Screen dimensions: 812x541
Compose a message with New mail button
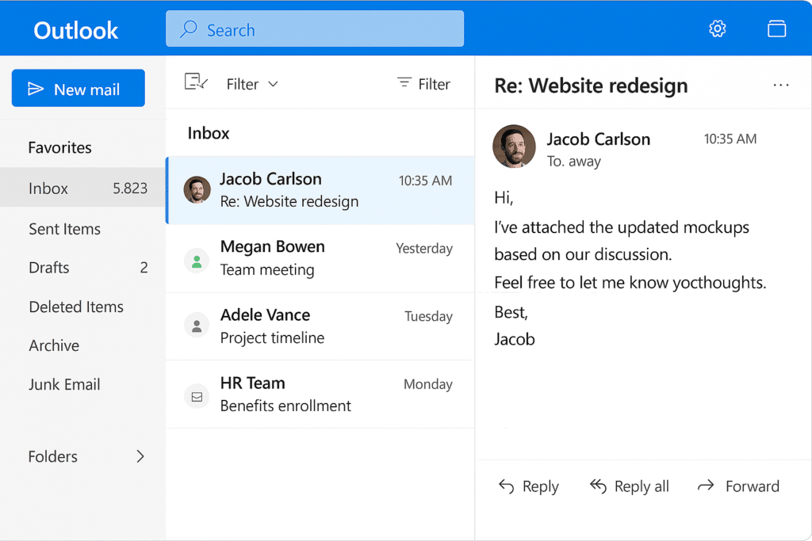(79, 88)
